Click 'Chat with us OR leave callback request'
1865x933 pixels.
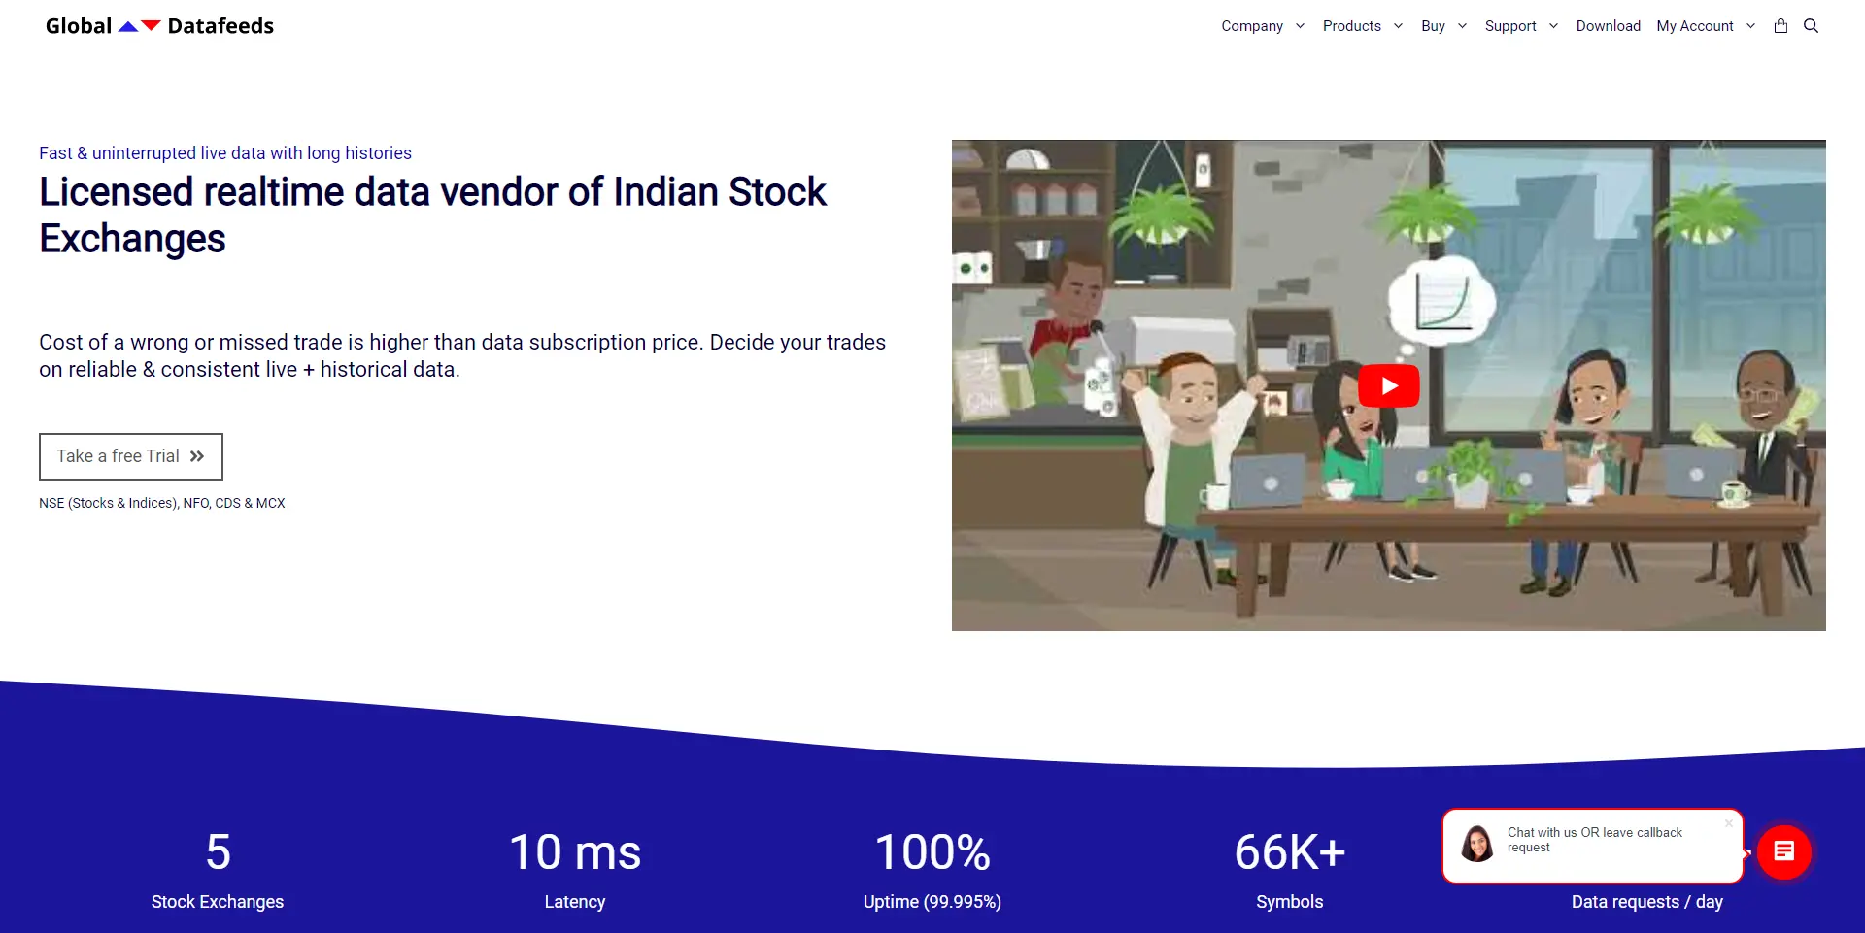1594,840
